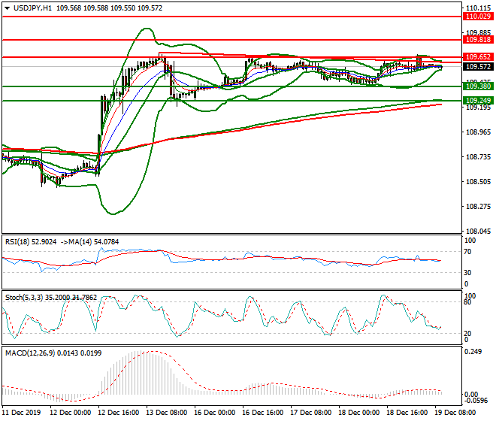Click the 17 Dec 08:00 time axis label

click(x=310, y=413)
